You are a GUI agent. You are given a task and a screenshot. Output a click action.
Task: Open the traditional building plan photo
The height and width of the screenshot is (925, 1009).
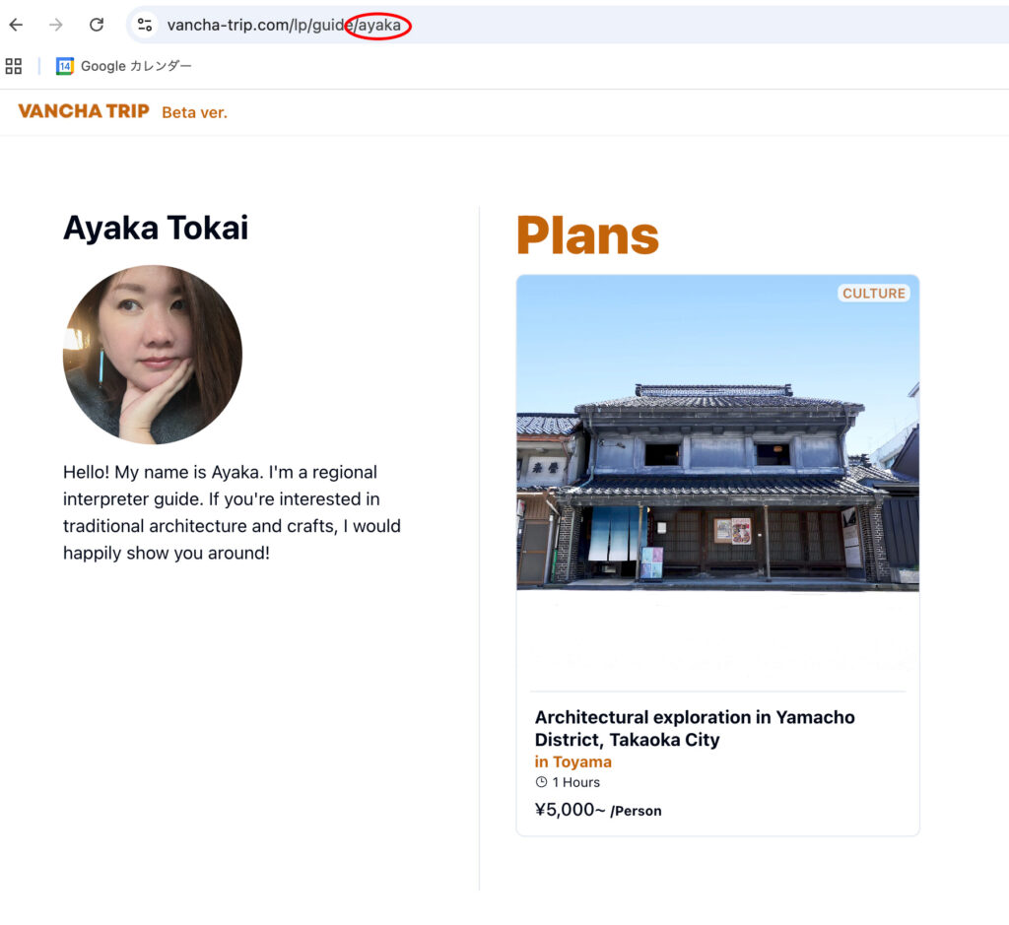click(717, 432)
